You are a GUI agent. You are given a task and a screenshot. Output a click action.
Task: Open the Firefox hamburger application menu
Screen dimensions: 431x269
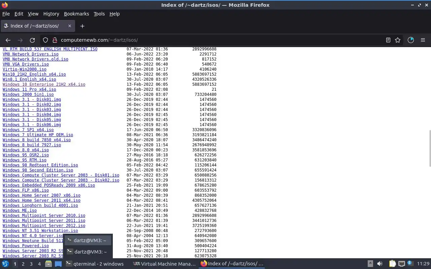tap(423, 40)
